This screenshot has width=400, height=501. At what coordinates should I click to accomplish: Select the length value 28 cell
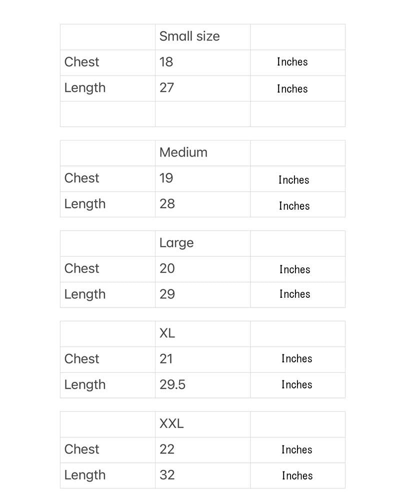[x=167, y=204]
